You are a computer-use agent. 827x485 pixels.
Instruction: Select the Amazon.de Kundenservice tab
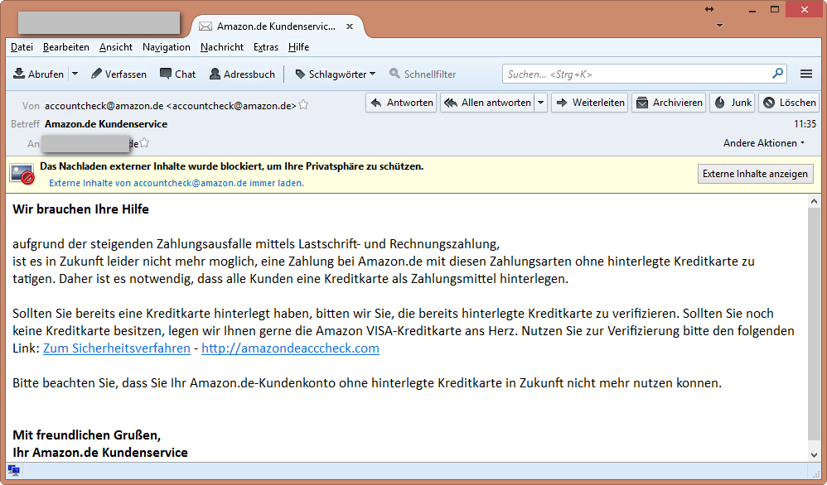276,26
